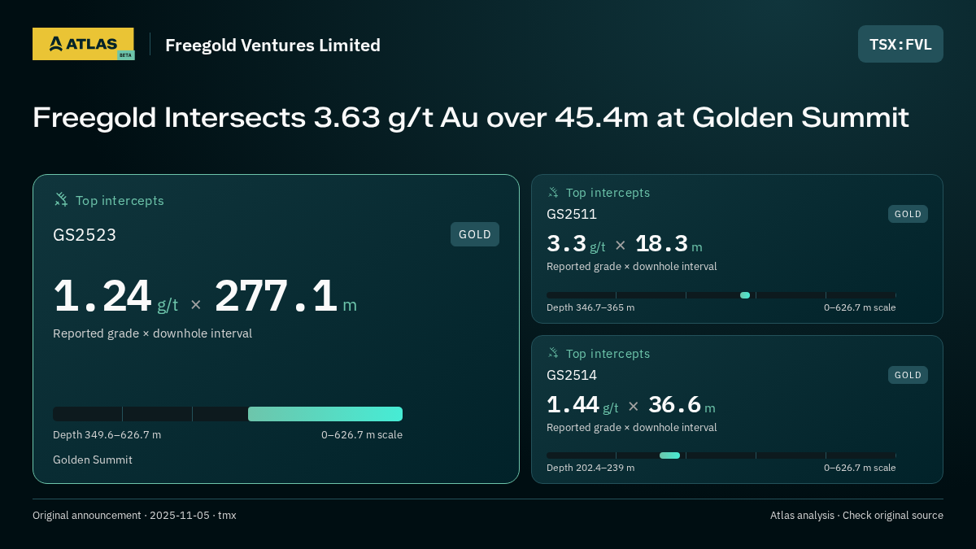Click the 1.44 g/t grade value
The height and width of the screenshot is (549, 976).
click(x=582, y=405)
